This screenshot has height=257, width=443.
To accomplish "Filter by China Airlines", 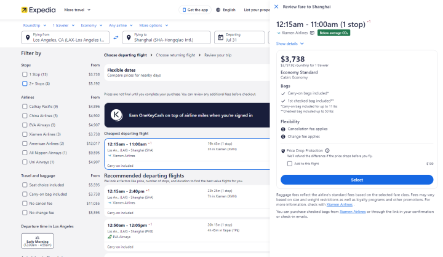I will [x=25, y=116].
